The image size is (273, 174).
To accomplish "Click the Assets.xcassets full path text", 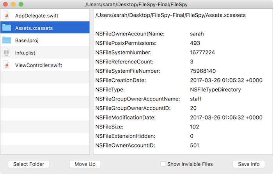I will [170, 15].
